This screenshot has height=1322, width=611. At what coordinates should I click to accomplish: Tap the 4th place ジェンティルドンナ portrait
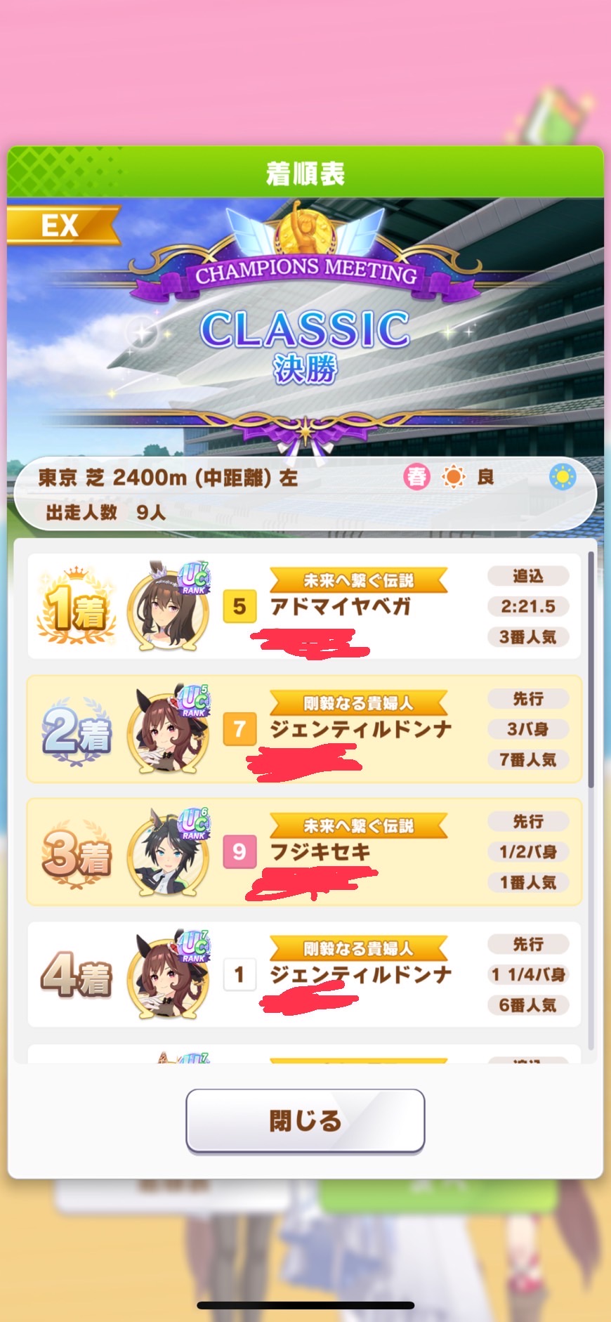point(169,974)
